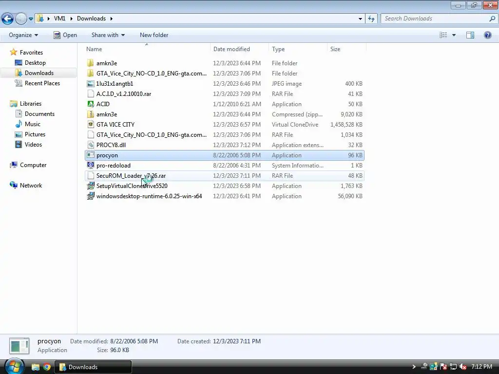Click the muted volume tray icon

pos(463,367)
